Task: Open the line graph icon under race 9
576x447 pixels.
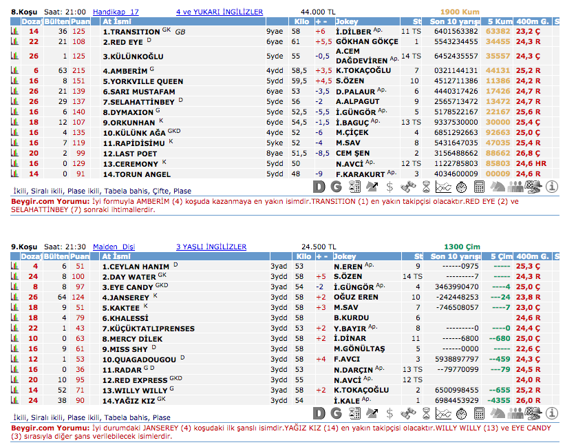Action: tap(444, 413)
